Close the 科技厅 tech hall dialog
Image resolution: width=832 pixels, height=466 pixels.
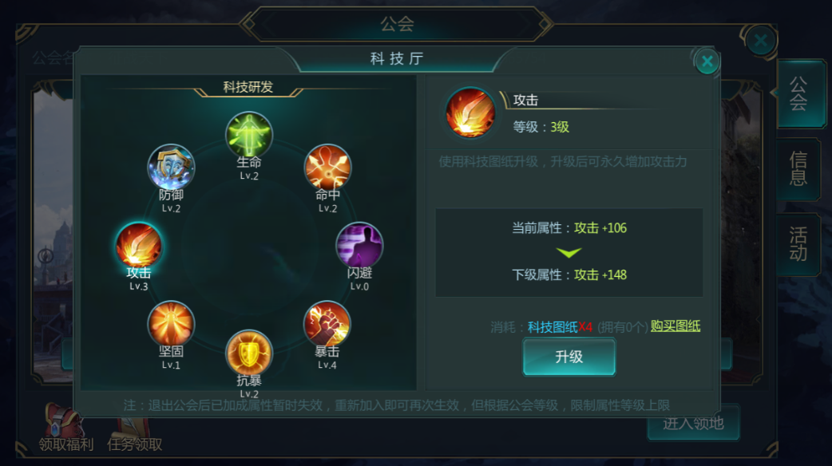pos(707,61)
